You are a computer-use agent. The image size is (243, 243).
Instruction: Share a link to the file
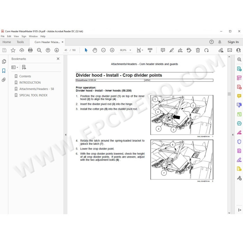pyautogui.click(x=221, y=50)
